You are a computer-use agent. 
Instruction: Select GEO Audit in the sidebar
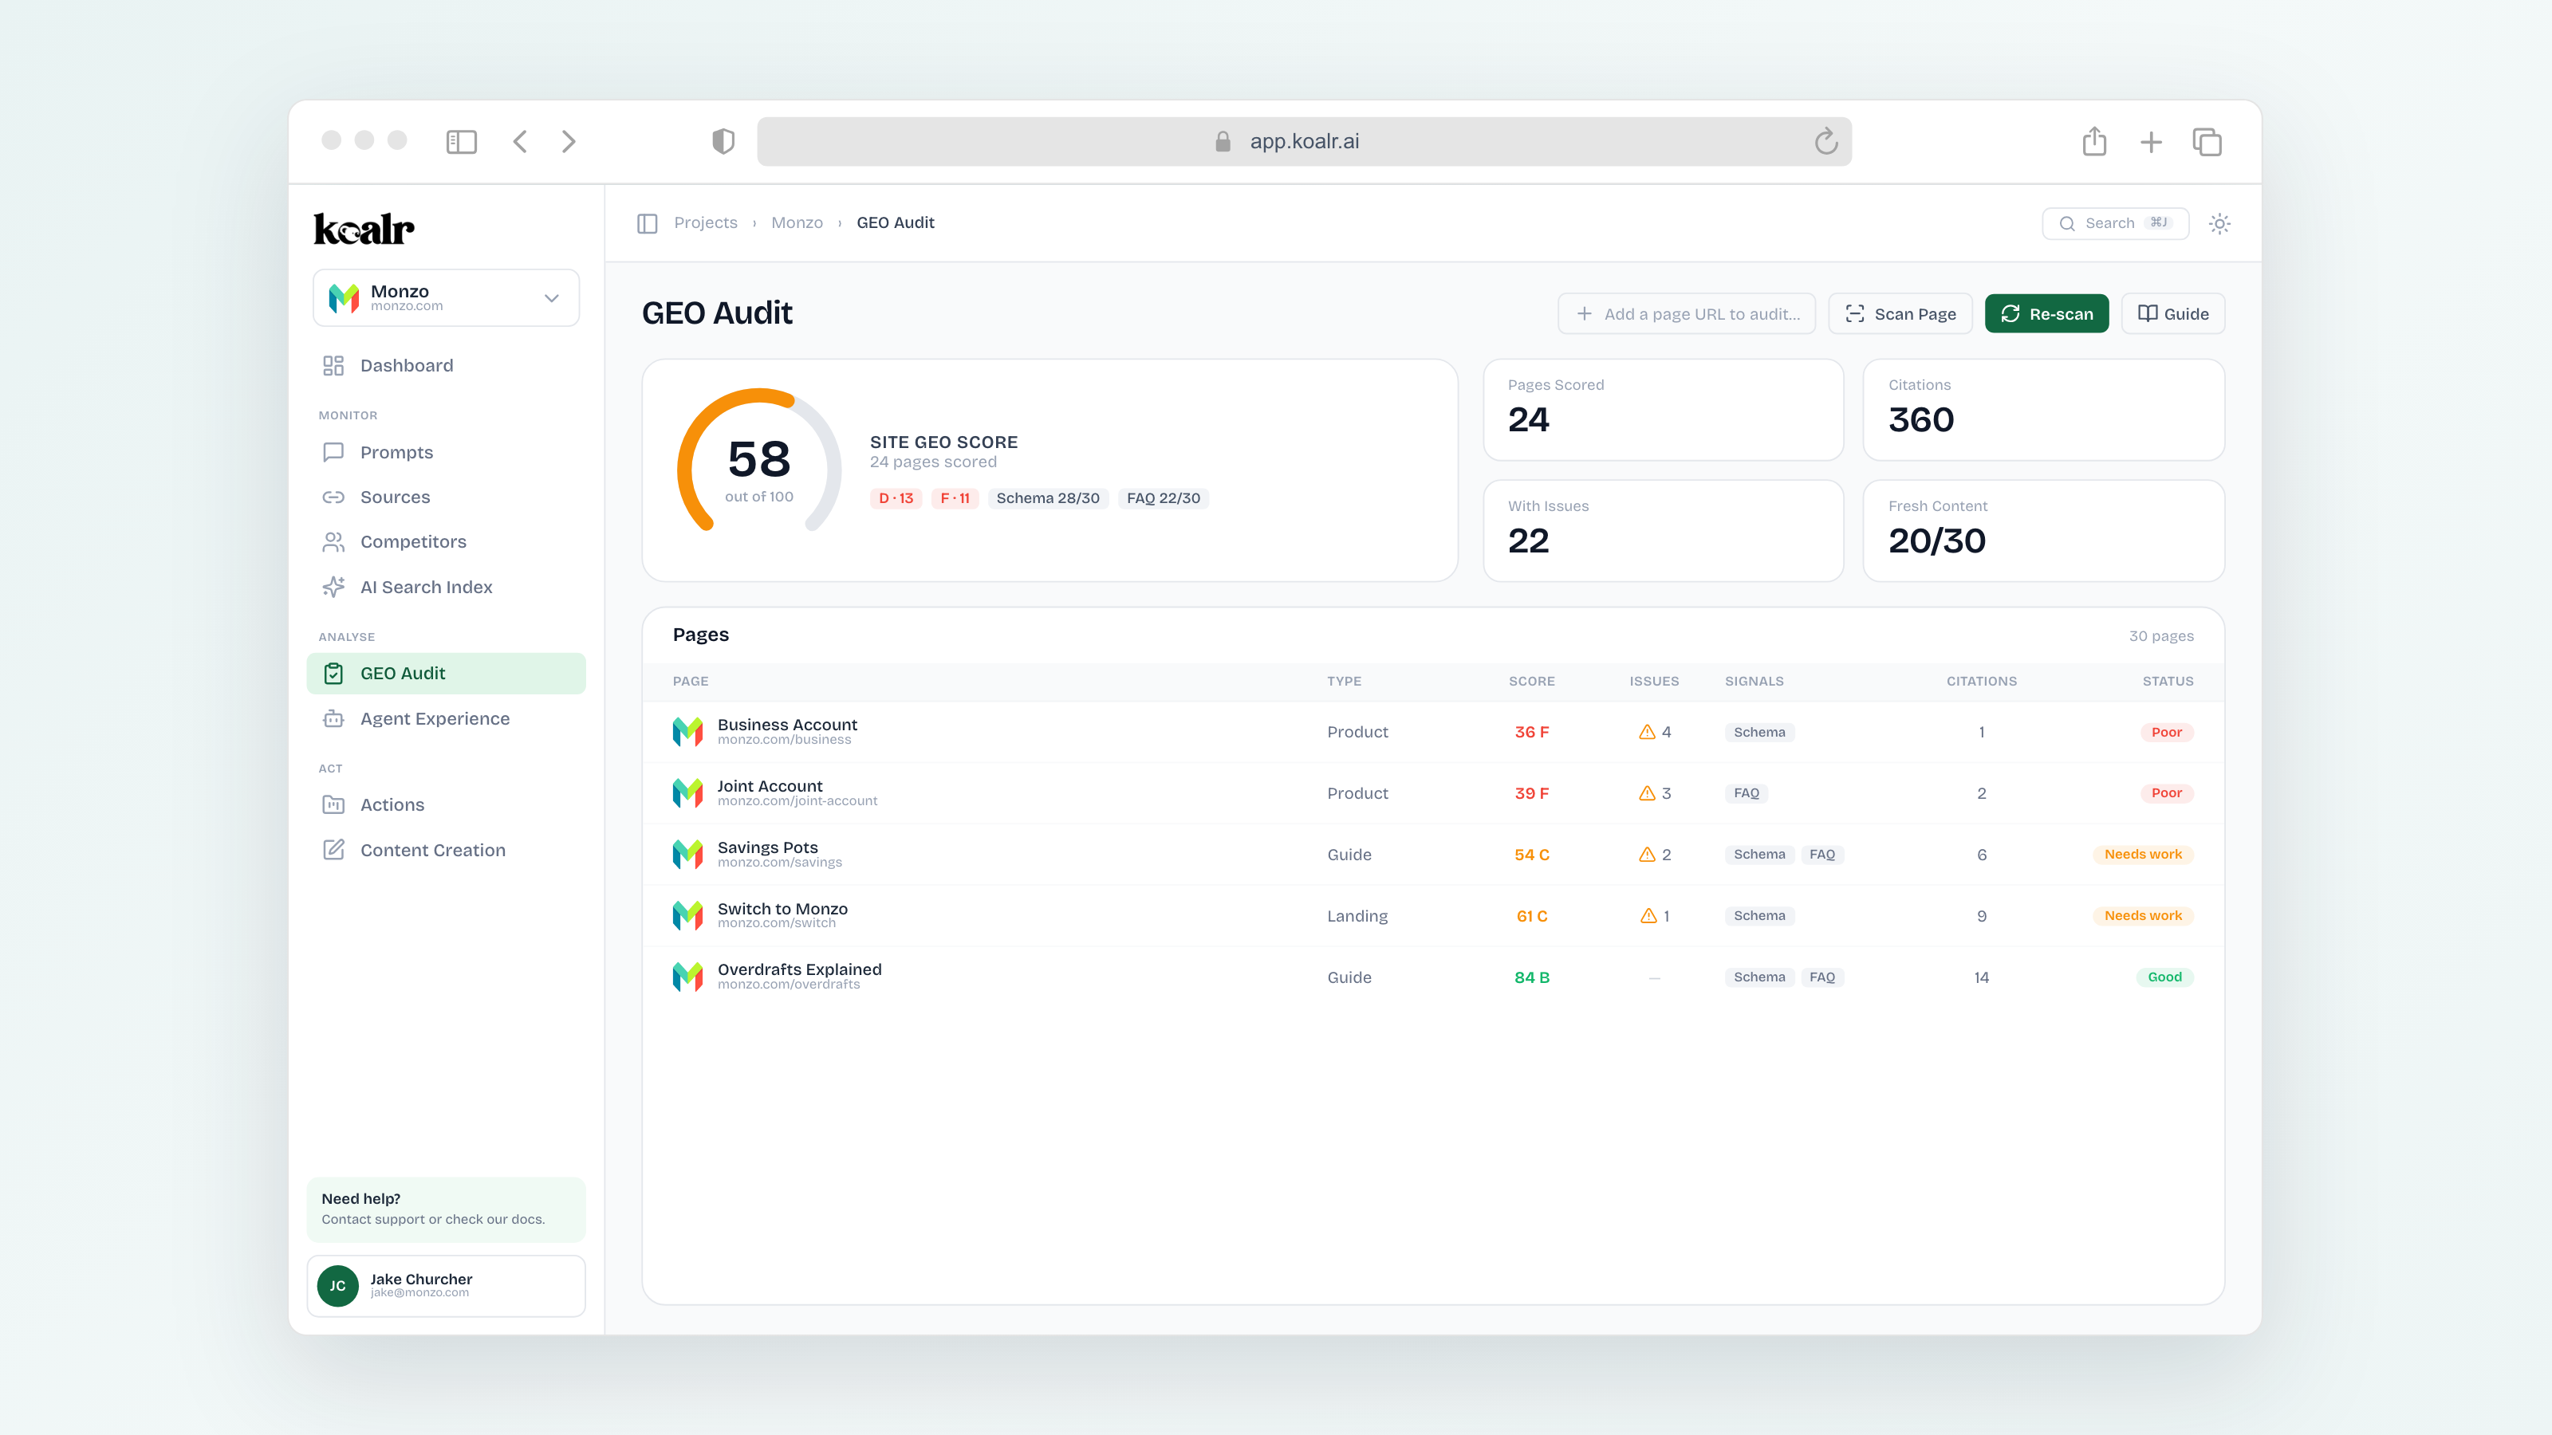[x=446, y=674]
